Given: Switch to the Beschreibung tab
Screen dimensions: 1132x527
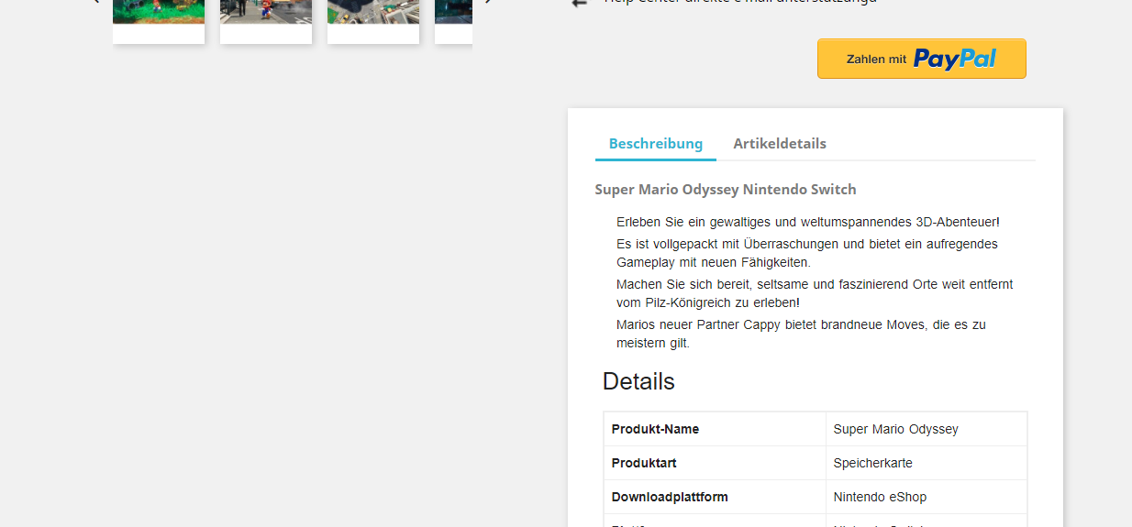Looking at the screenshot, I should tap(656, 143).
